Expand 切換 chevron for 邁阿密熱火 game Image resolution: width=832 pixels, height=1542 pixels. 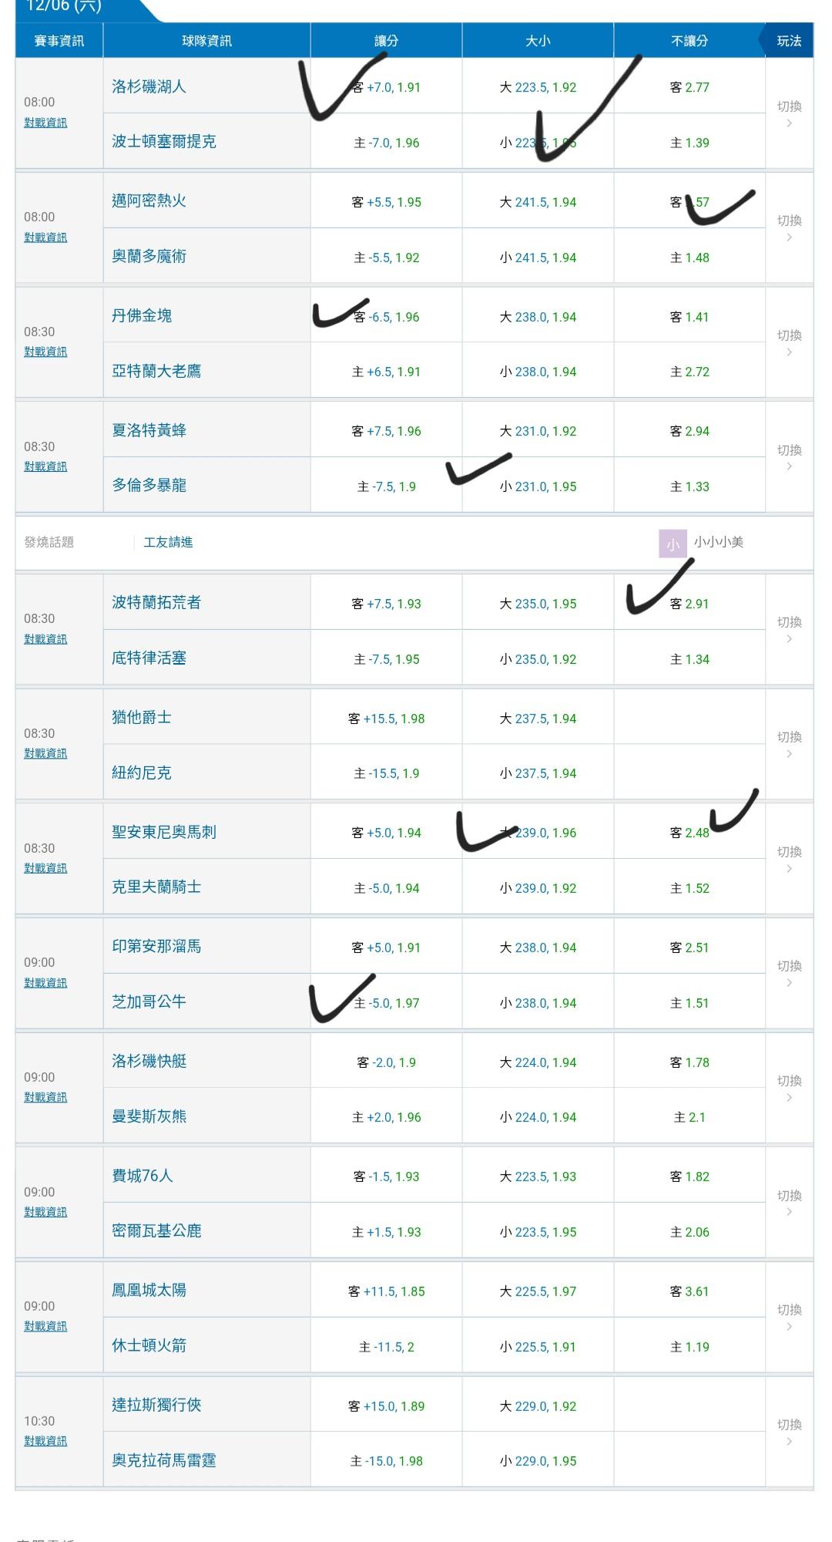(789, 228)
